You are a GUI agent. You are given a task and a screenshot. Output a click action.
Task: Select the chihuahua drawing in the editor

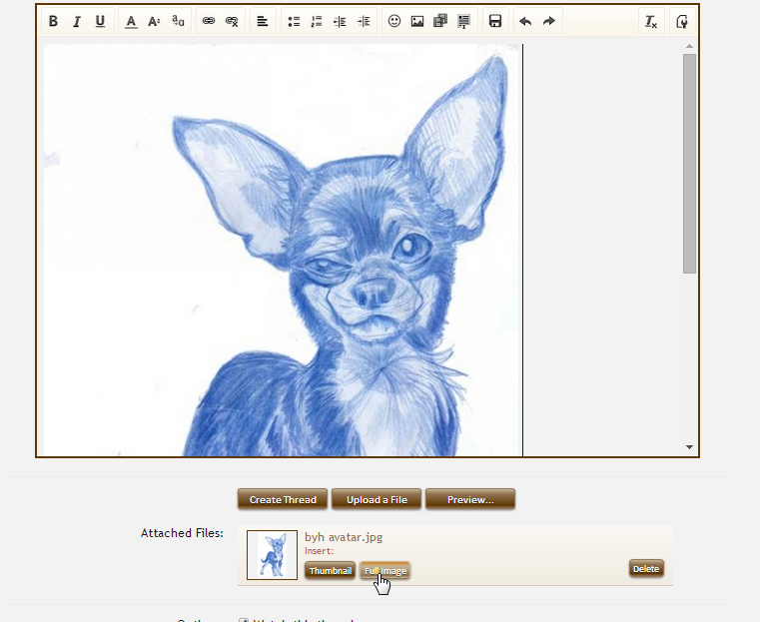point(282,250)
